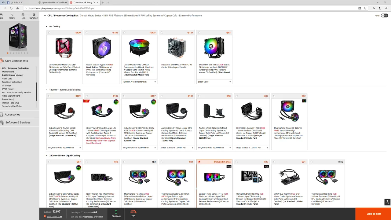Open the Software & Services section
This screenshot has width=391, height=220.
[x=18, y=122]
